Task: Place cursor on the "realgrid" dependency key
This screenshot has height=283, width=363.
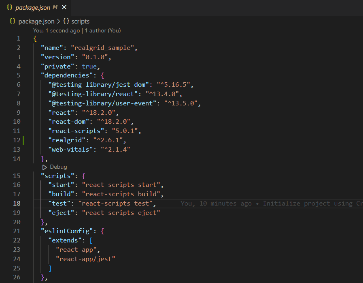Action: point(63,140)
